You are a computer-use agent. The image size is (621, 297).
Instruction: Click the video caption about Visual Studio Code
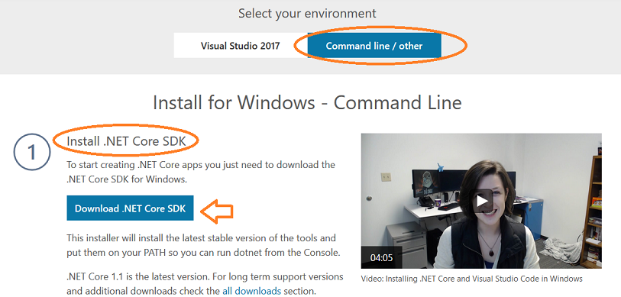472,279
